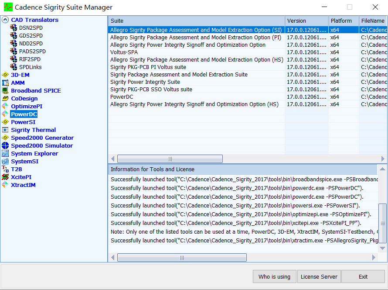This screenshot has width=388, height=290.
Task: Select PowerSI in the tool tree
Action: pos(23,122)
